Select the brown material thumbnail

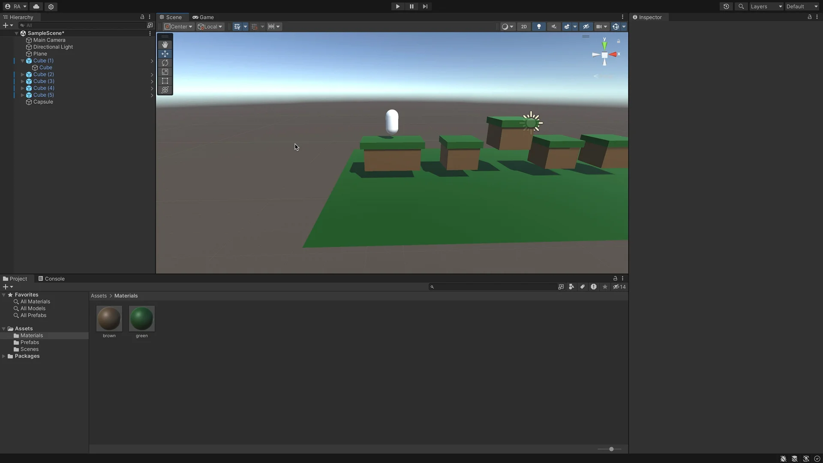tap(109, 319)
